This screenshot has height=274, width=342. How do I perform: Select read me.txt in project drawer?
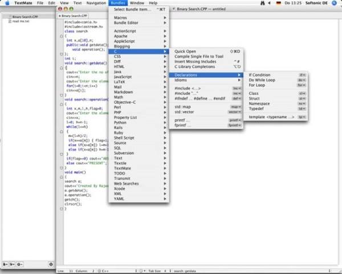pos(21,21)
